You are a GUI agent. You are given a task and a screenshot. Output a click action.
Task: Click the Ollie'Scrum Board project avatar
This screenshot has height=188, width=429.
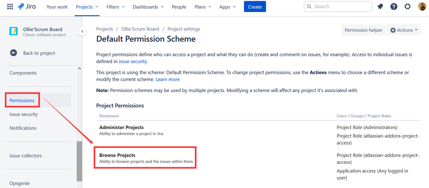point(14,32)
